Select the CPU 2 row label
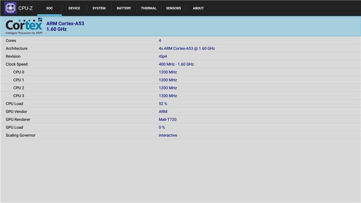Image resolution: width=361 pixels, height=203 pixels. (x=19, y=88)
